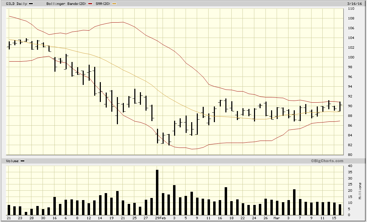Click the 10 label on the volume axis
Viewport: 367px width, 222px height.
point(350,203)
